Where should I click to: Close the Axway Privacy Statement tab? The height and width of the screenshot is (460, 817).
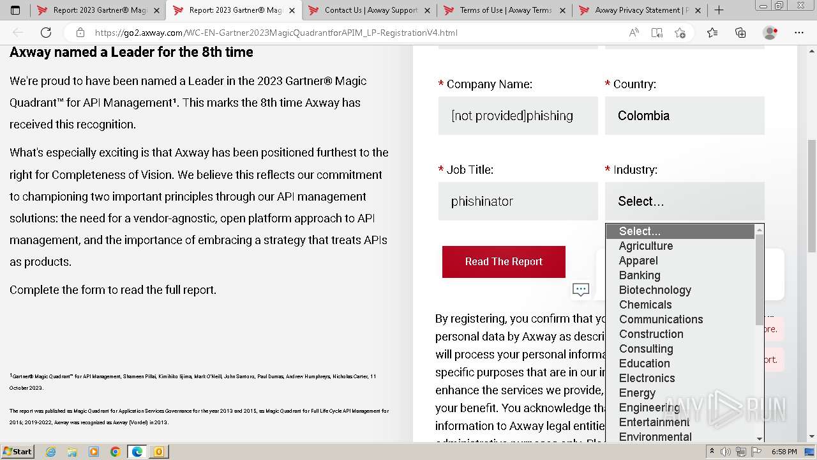click(x=698, y=10)
